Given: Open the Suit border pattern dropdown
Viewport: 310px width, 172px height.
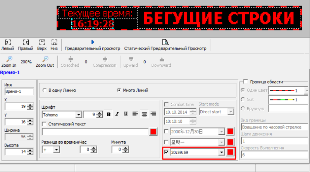Looking at the screenshot, I should pos(289,100).
